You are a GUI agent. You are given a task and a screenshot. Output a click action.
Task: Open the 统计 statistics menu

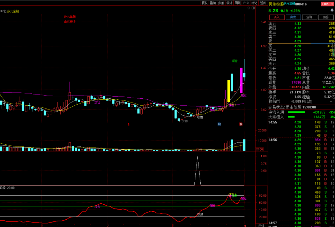(x=230, y=3)
